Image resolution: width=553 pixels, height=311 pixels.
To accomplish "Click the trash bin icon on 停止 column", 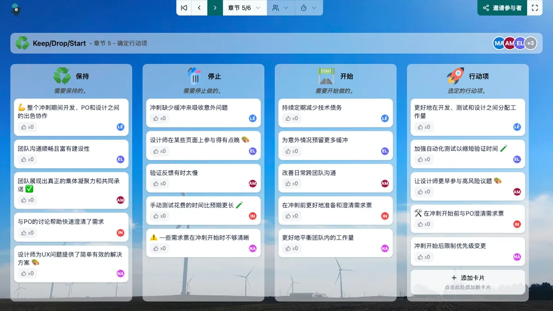I will (194, 76).
